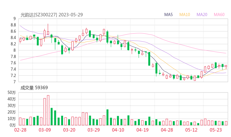Click the 成交量 59369 volume label
Viewport: 231px width, 137px height.
[34, 88]
